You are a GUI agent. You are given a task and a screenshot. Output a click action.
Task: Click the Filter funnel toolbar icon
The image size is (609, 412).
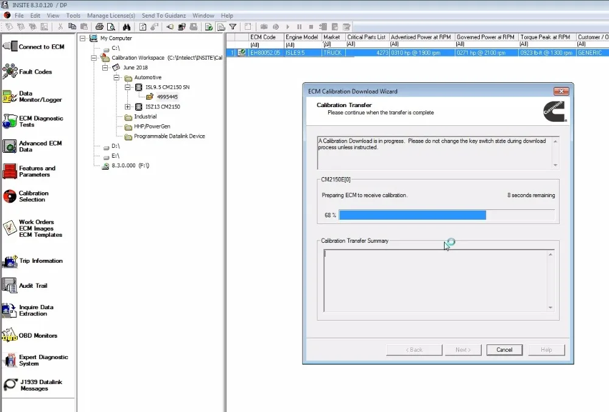(233, 27)
